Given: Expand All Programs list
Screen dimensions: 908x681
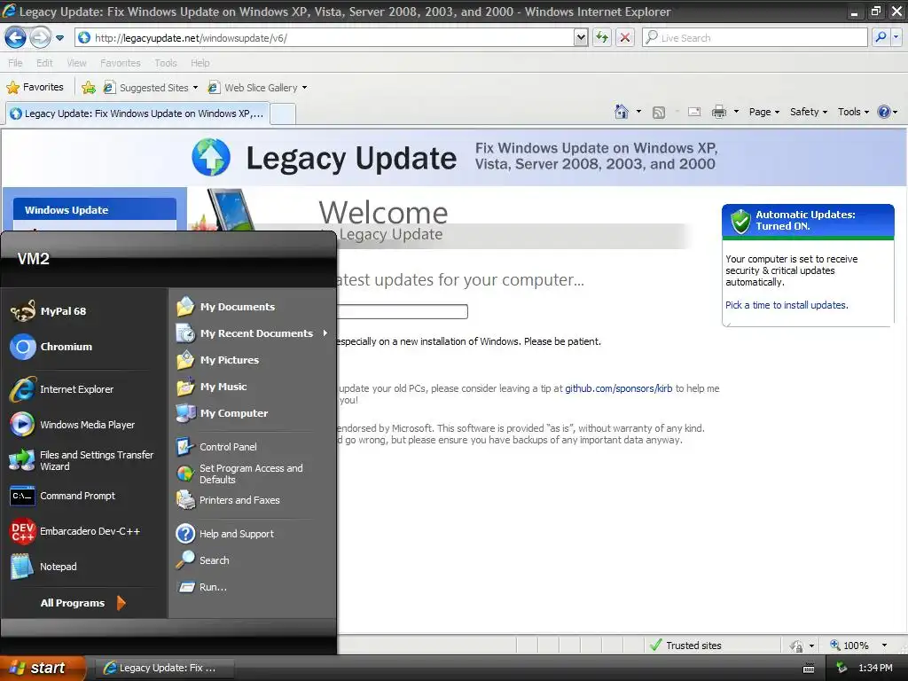Looking at the screenshot, I should (x=84, y=603).
